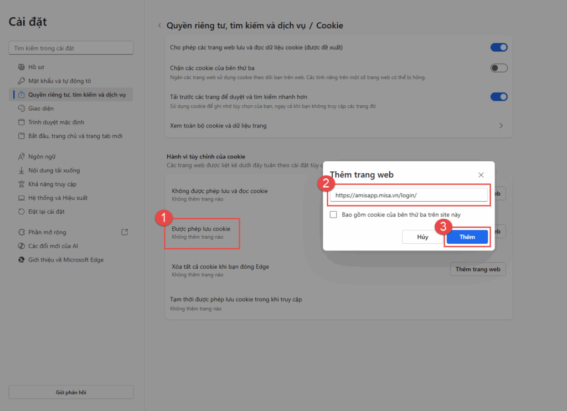Screen dimensions: 567x411
Task: Click the Hủy button in dialog
Action: pos(422,237)
